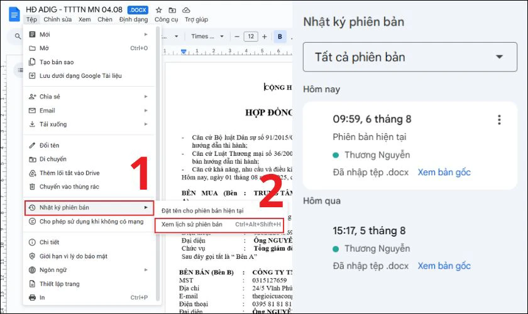Select Đặt tên cho phiên bản hiện tại
The width and height of the screenshot is (528, 314).
pyautogui.click(x=219, y=210)
